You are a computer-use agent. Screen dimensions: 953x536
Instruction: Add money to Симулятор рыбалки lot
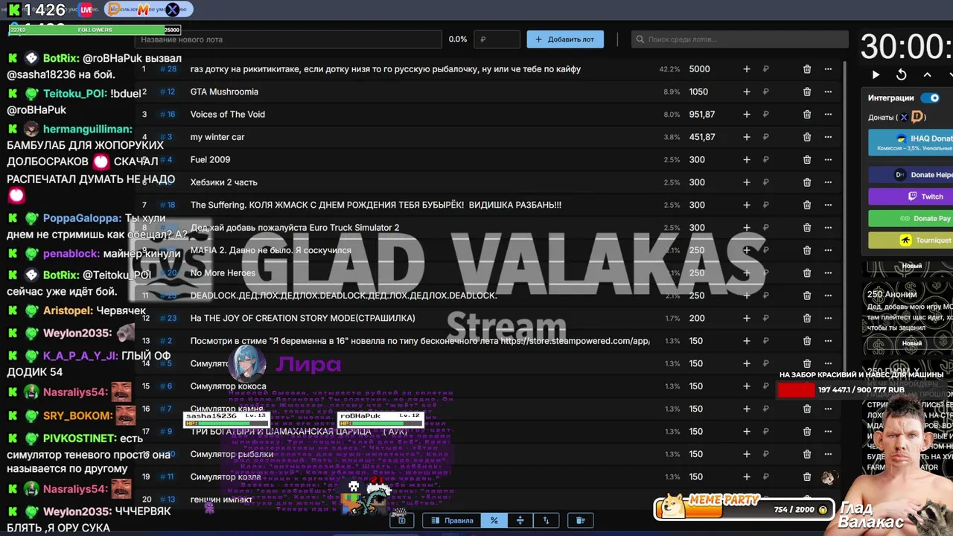(x=747, y=454)
